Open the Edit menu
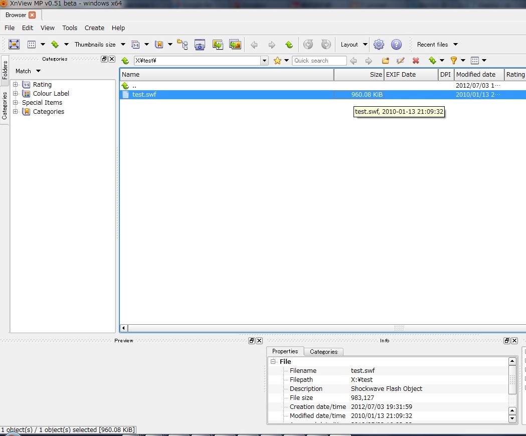 (28, 28)
